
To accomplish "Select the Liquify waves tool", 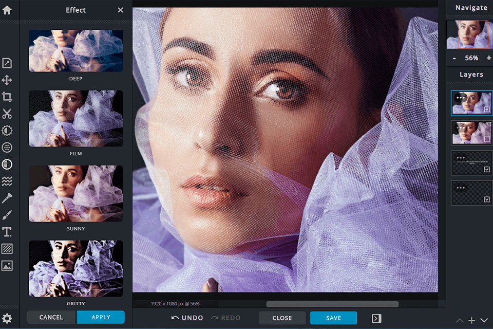I will coord(7,181).
